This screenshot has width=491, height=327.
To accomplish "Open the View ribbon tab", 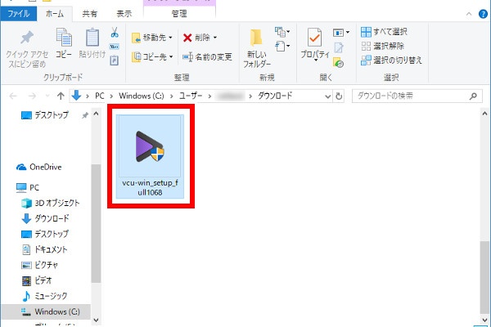I will click(x=124, y=13).
